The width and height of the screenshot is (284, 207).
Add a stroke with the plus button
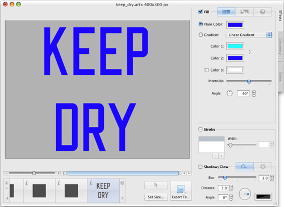pos(222,156)
